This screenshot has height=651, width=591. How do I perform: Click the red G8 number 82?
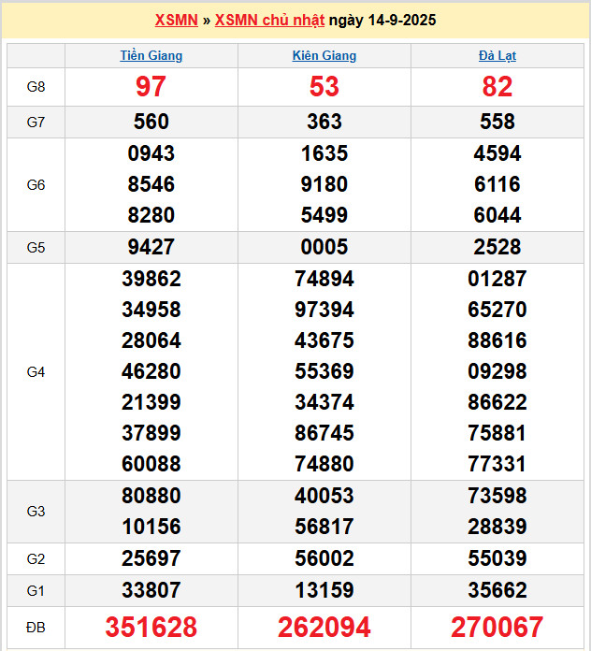[497, 87]
